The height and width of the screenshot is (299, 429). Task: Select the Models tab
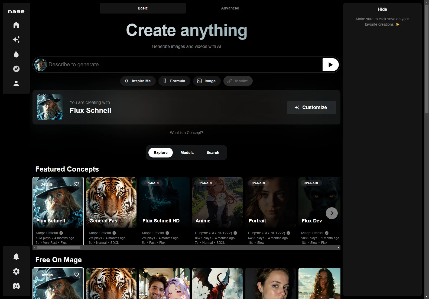(x=187, y=153)
